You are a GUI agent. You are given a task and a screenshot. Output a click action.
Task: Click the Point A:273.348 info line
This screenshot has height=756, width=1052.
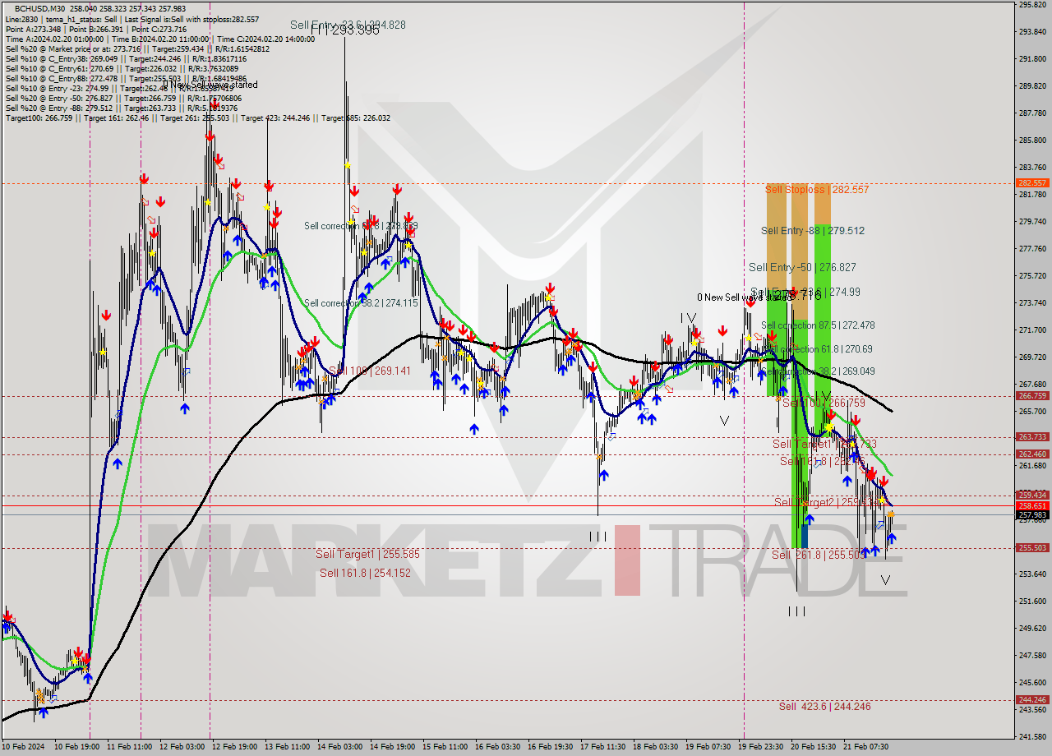point(96,29)
